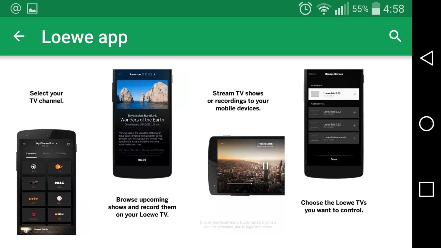Screen dimensions: 441x248
Task: Open search with the magnifier icon
Action: pos(395,36)
